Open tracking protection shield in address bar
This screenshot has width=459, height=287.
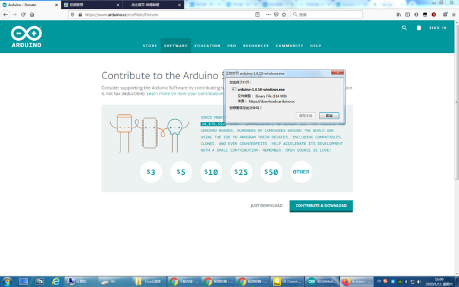73,14
